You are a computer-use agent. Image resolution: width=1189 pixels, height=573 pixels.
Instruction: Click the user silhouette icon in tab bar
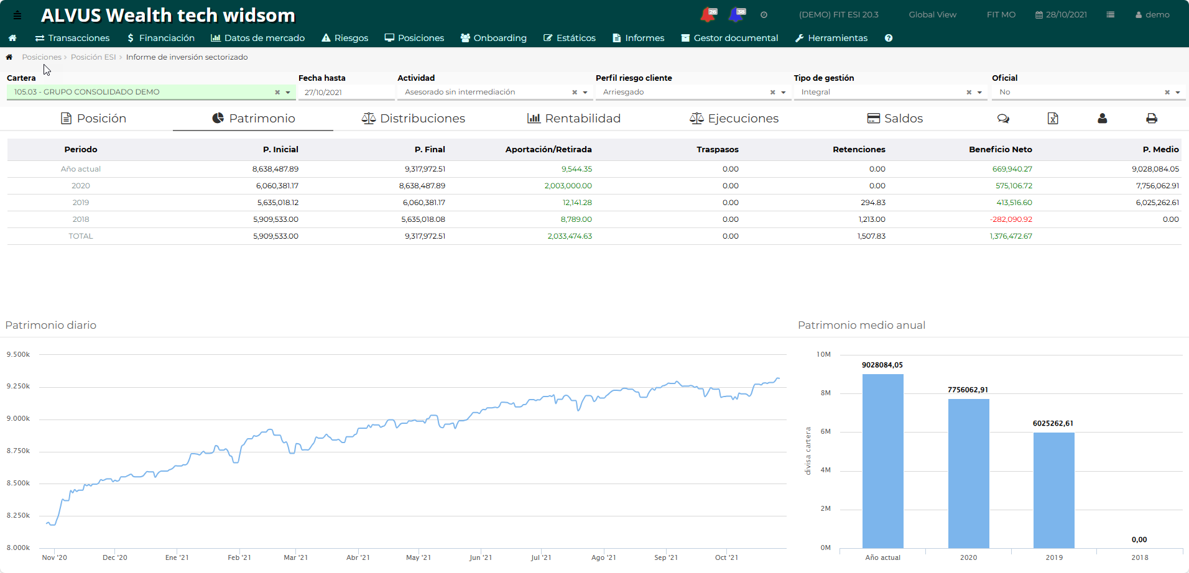tap(1102, 118)
